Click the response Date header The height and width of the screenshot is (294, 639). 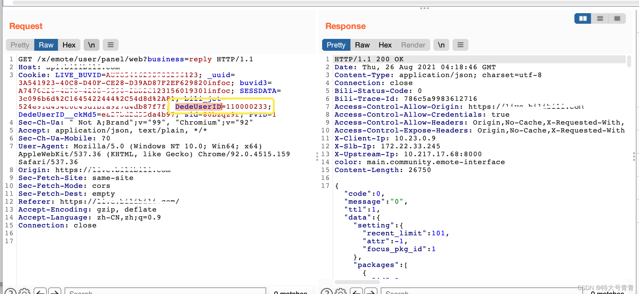[415, 67]
